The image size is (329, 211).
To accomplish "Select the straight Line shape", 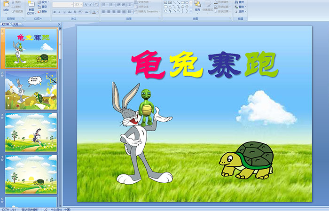I will 174,2.
